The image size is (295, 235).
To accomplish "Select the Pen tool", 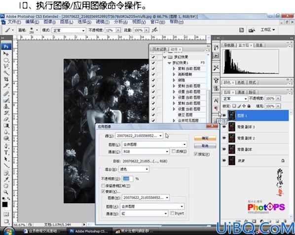I will [6, 146].
